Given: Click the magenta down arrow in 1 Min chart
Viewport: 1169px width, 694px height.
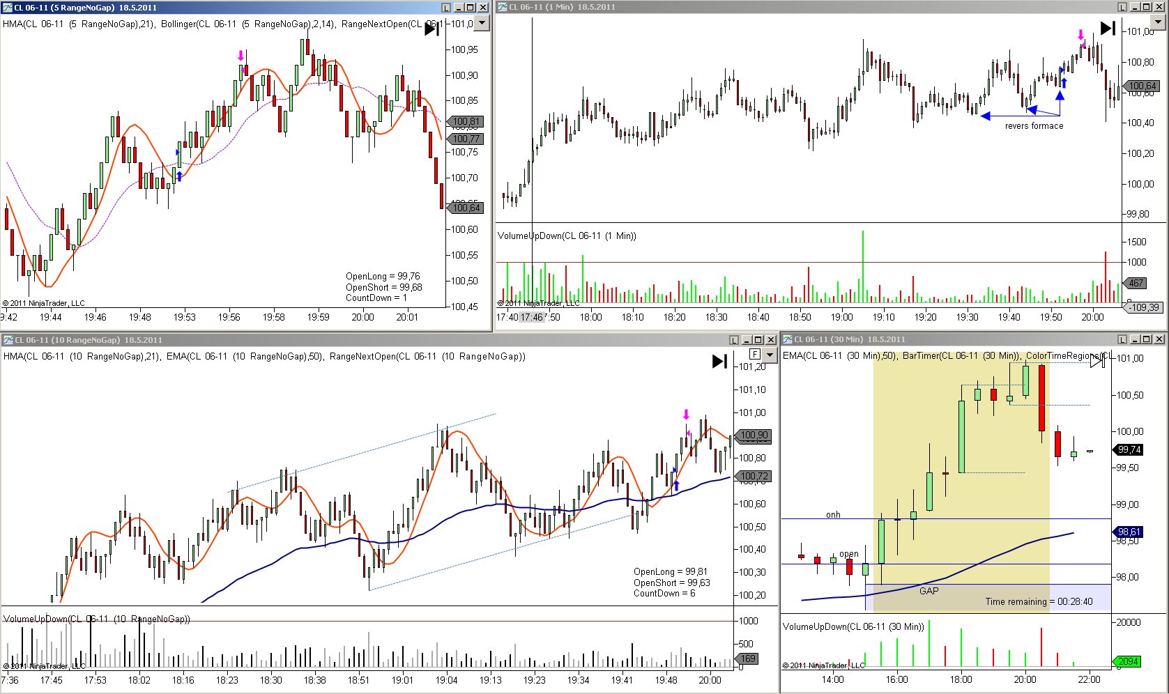Looking at the screenshot, I should tap(1080, 35).
